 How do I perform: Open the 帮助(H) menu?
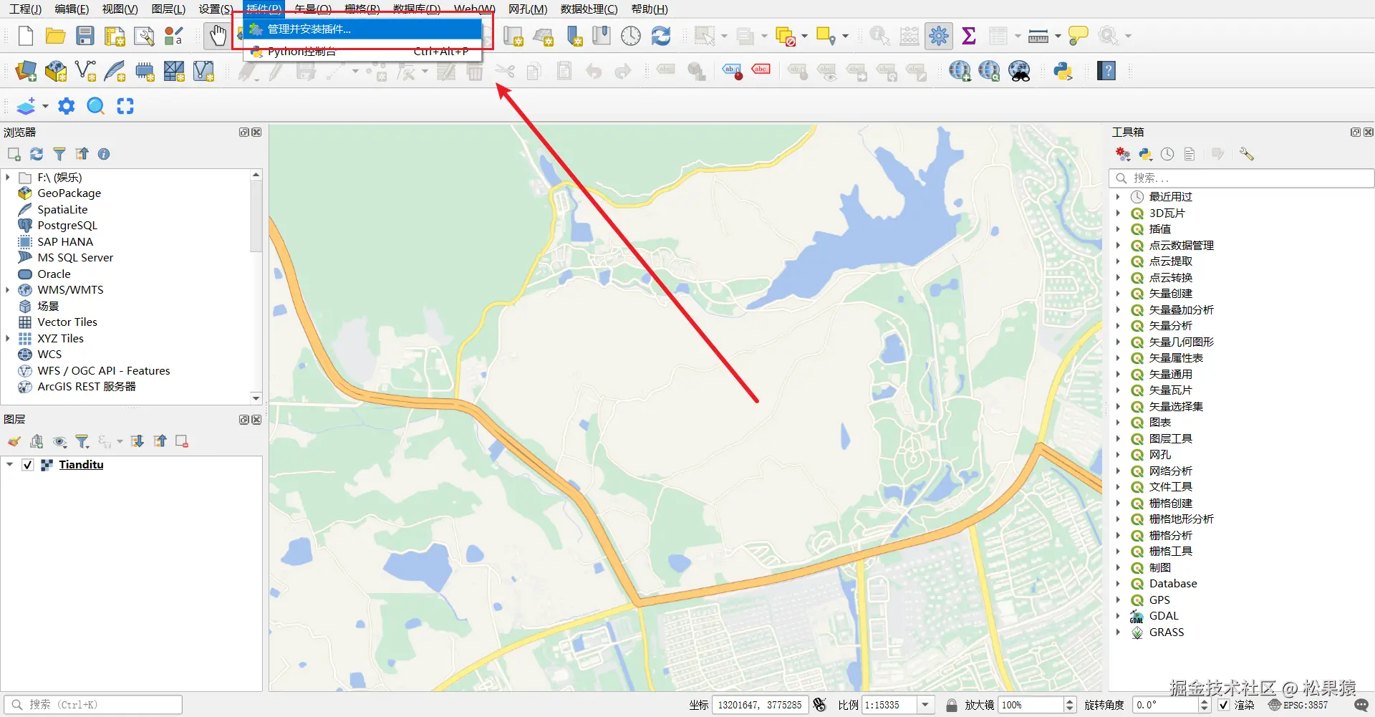(650, 9)
